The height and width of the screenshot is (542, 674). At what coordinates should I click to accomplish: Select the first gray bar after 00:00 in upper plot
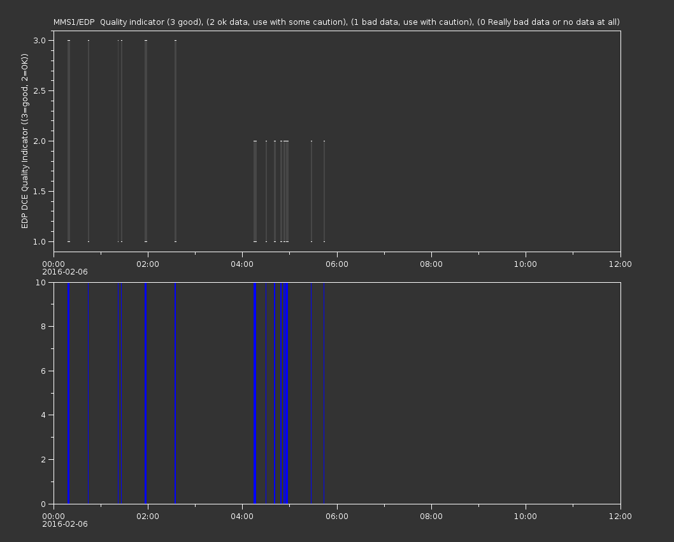click(x=68, y=141)
